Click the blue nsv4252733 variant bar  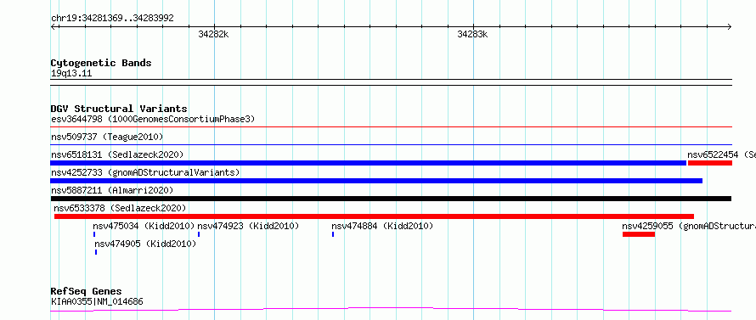click(376, 181)
